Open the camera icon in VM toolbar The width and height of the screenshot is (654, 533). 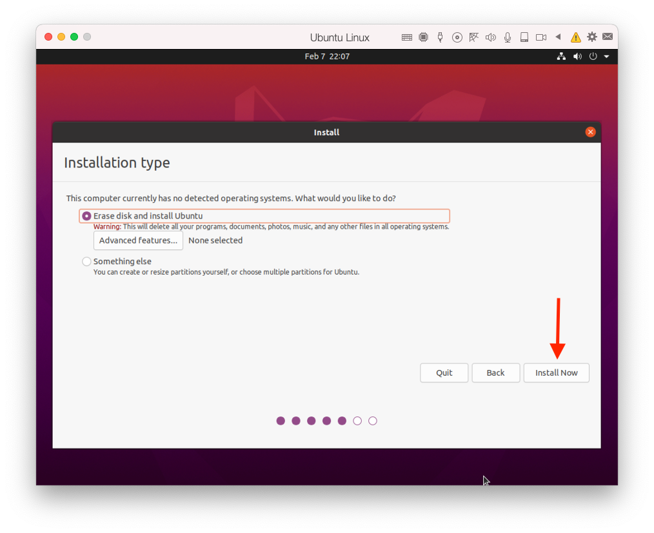click(541, 37)
